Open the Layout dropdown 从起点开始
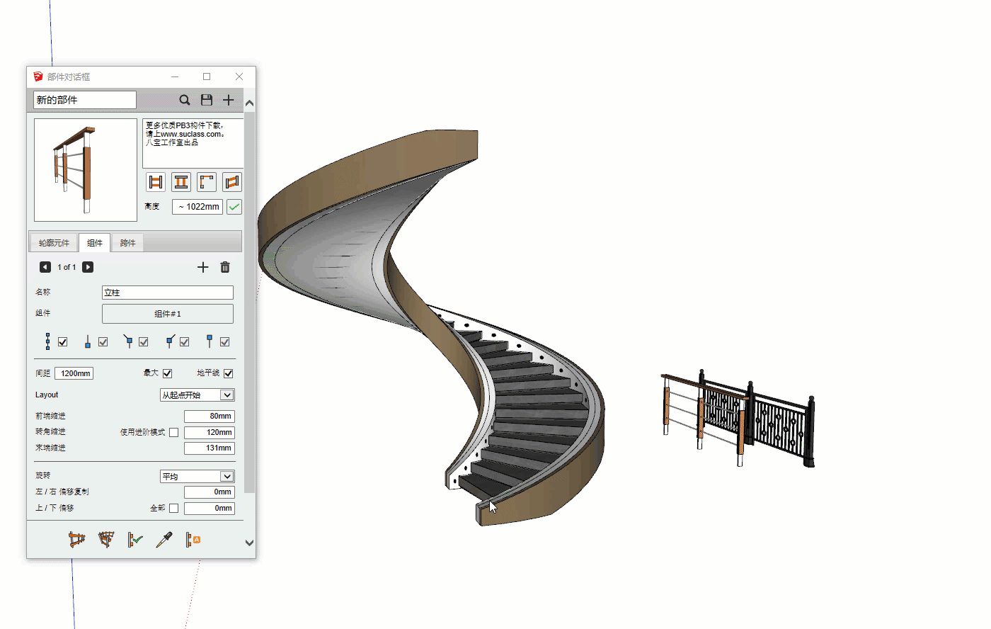The image size is (991, 629). tap(197, 395)
